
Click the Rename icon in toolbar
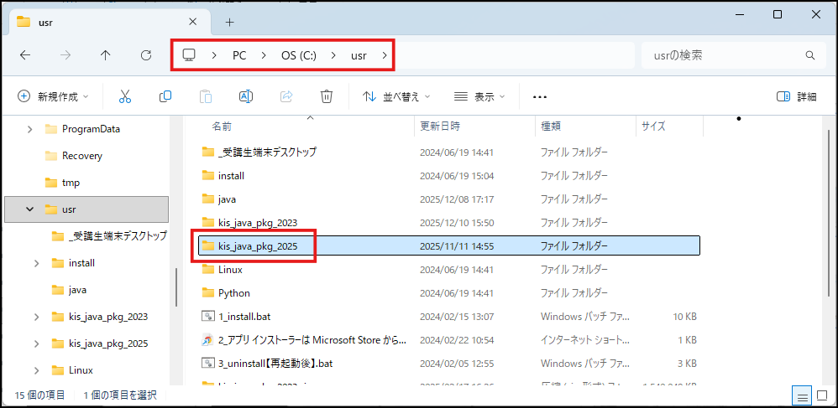tap(246, 96)
